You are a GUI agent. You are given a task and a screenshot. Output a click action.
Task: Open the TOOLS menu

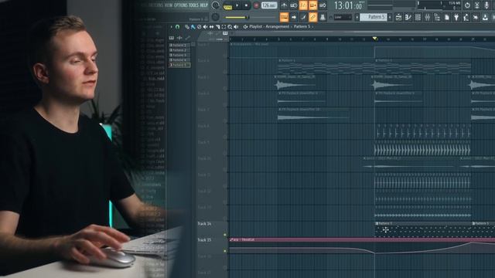(193, 5)
